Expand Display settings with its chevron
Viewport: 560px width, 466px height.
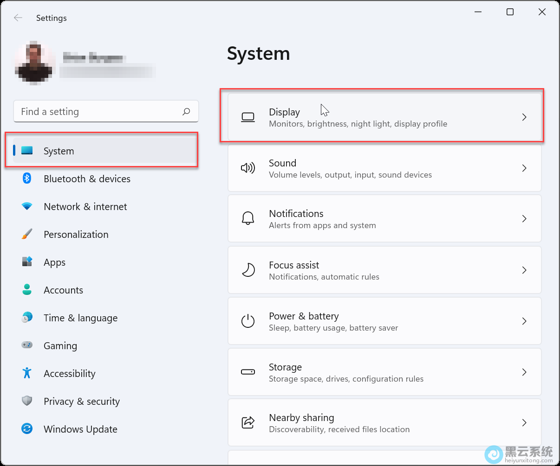click(524, 117)
